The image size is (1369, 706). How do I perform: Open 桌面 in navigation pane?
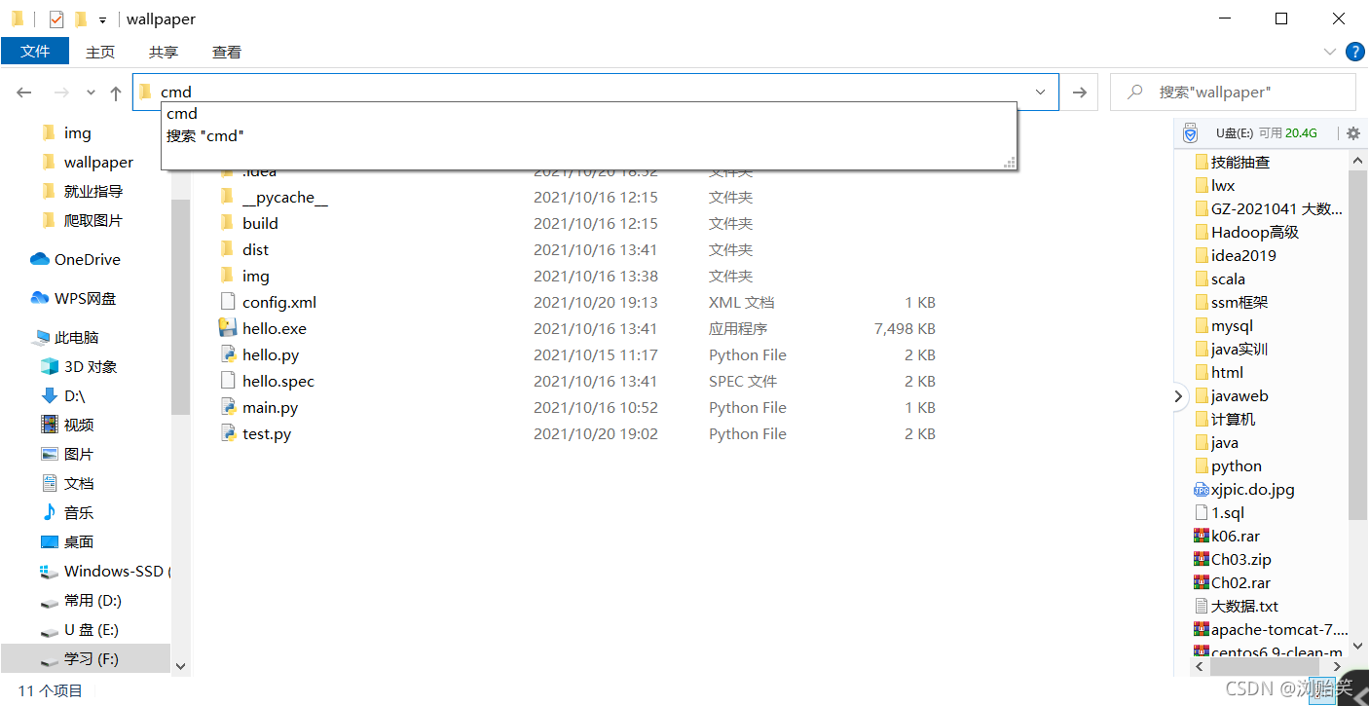79,541
